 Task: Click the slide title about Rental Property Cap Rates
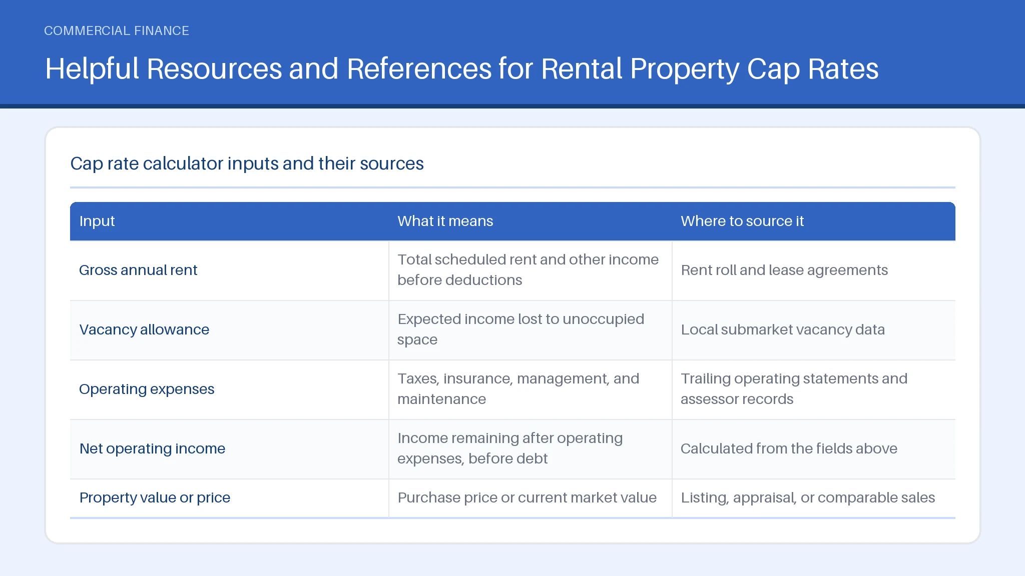(x=461, y=68)
